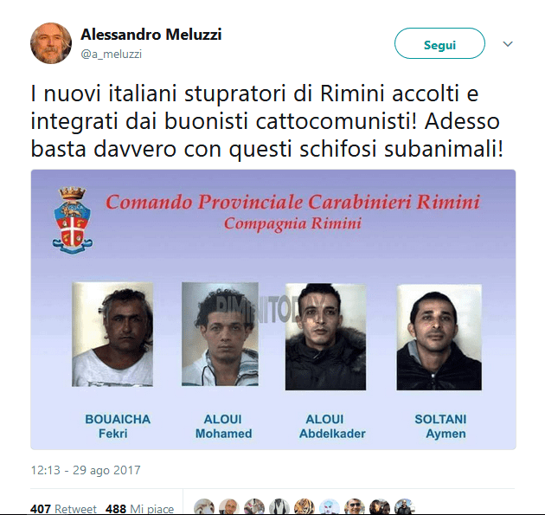The image size is (545, 515).
Task: Open the tiger avatar among likers
Action: [305, 507]
